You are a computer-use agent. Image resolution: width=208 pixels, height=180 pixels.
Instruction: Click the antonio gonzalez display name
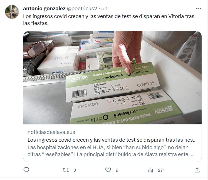pyautogui.click(x=44, y=9)
